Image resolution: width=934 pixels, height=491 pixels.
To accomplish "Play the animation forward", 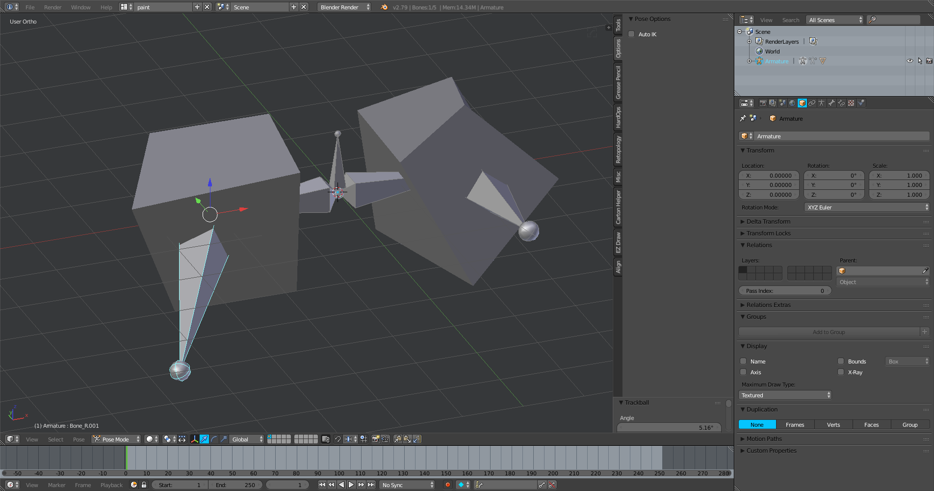I will tap(351, 485).
